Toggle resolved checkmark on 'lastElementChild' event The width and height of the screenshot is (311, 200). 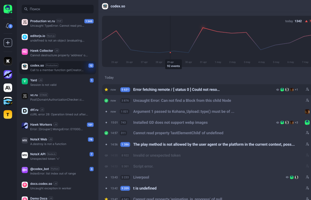pos(106,133)
